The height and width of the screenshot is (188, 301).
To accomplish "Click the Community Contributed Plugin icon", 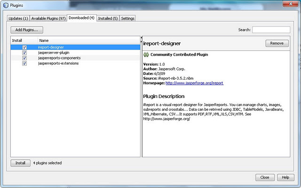I will click(146, 55).
